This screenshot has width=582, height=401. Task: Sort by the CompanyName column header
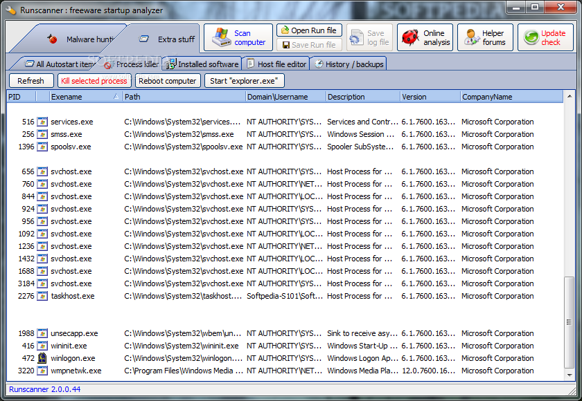(511, 97)
